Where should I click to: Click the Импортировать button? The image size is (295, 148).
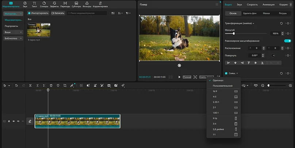[38, 13]
